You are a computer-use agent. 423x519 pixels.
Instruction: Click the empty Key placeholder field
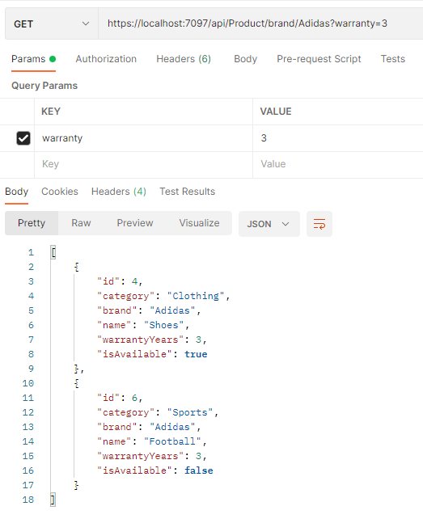click(x=143, y=164)
